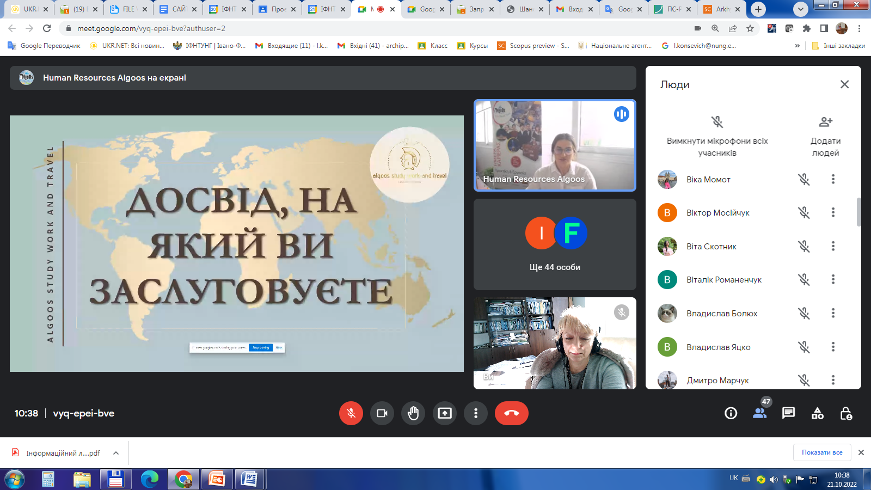Toggle the camera off
Image resolution: width=871 pixels, height=490 pixels.
pyautogui.click(x=382, y=413)
